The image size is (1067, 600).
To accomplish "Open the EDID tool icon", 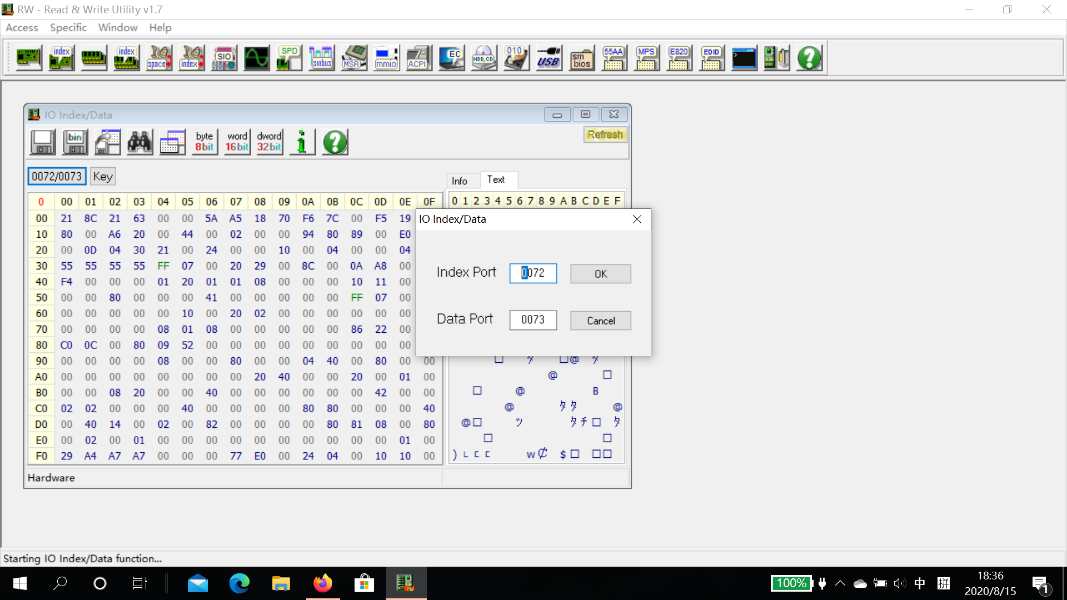I will point(711,58).
